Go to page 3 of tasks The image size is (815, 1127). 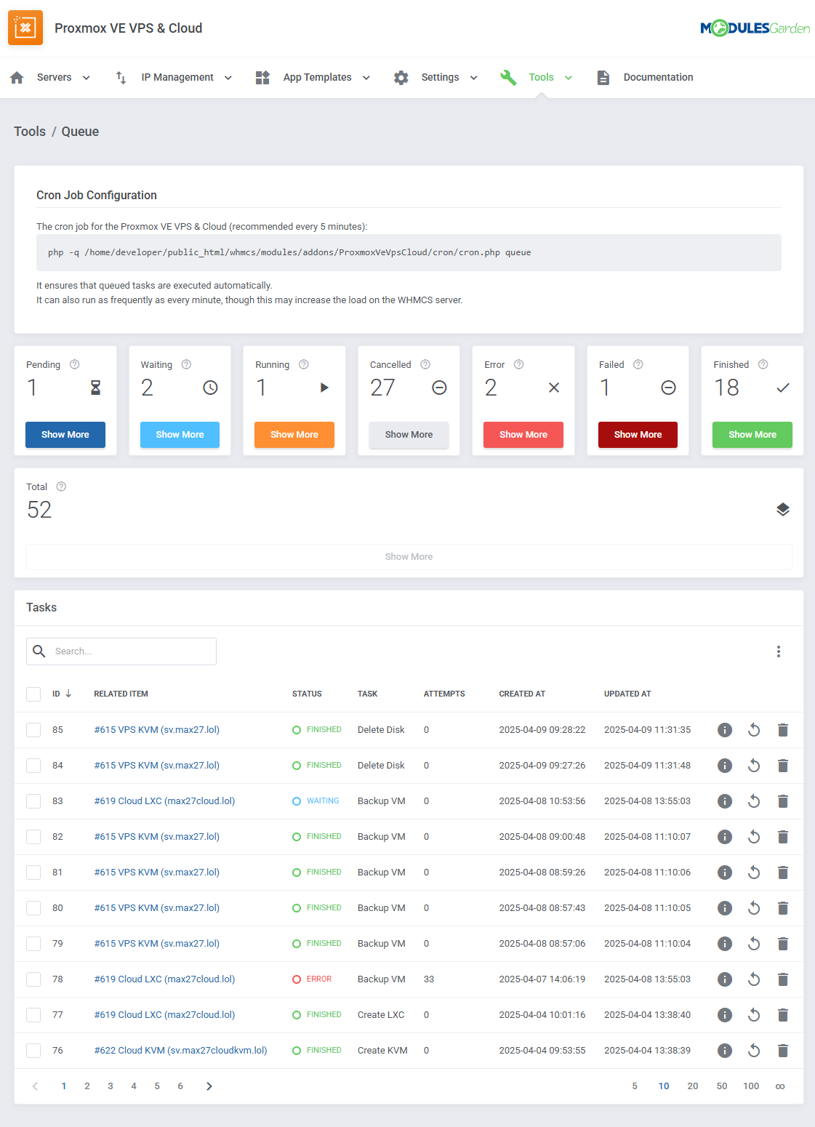click(111, 1086)
